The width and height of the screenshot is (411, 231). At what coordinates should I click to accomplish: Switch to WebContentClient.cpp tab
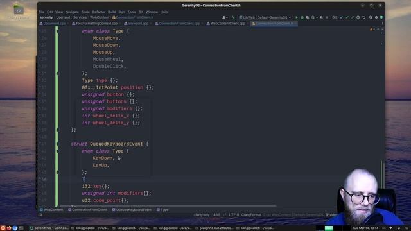click(227, 24)
